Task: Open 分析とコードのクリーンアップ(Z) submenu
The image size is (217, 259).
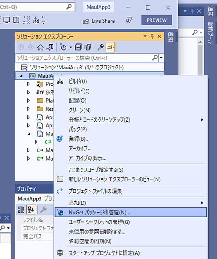Action: tap(130, 120)
